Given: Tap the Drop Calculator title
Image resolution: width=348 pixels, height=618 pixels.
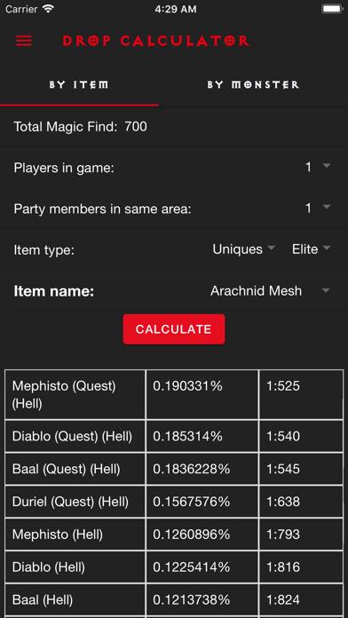Looking at the screenshot, I should click(x=155, y=41).
